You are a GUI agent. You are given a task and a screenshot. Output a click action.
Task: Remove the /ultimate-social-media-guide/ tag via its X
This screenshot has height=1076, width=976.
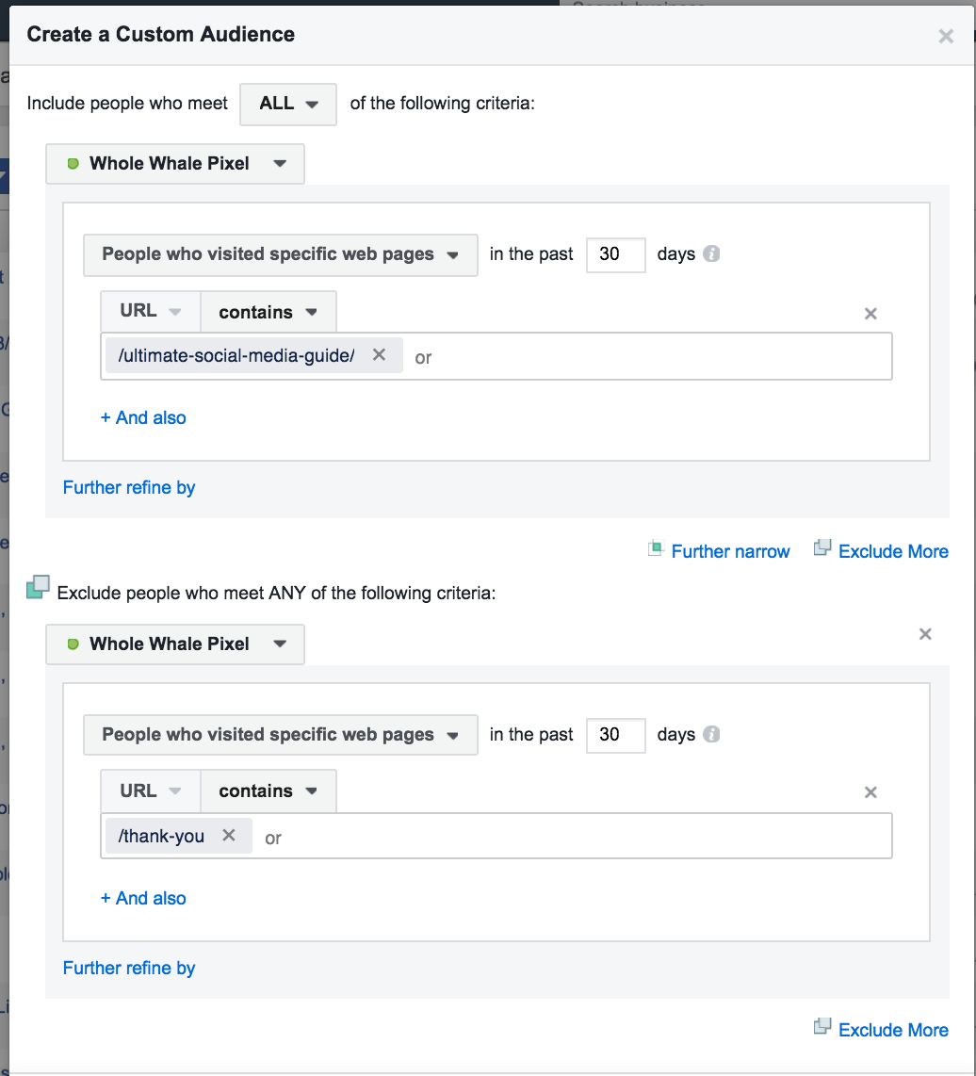(380, 355)
